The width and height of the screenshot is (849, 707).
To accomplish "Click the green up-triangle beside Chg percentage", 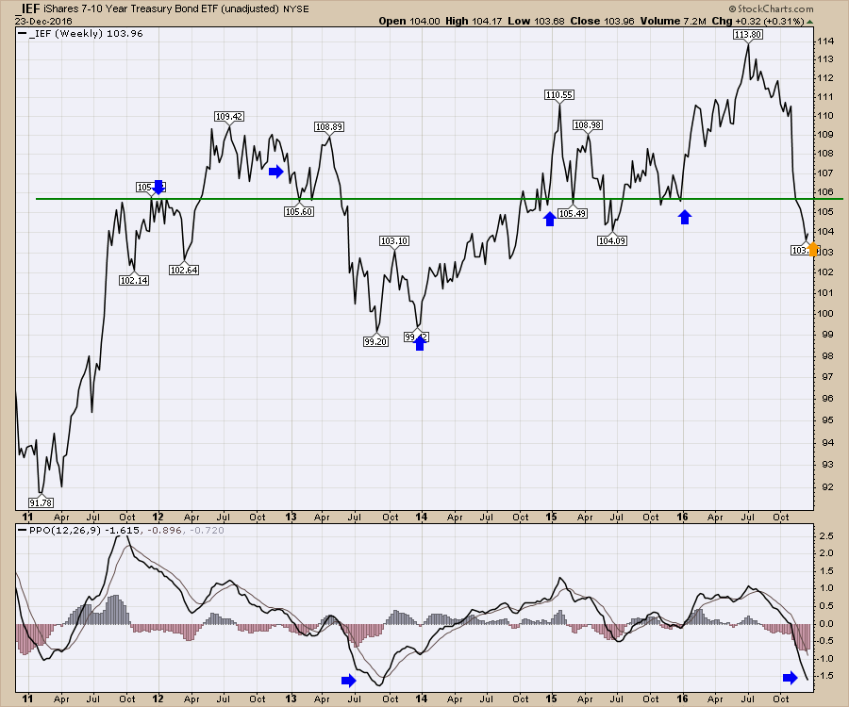I will tap(809, 22).
